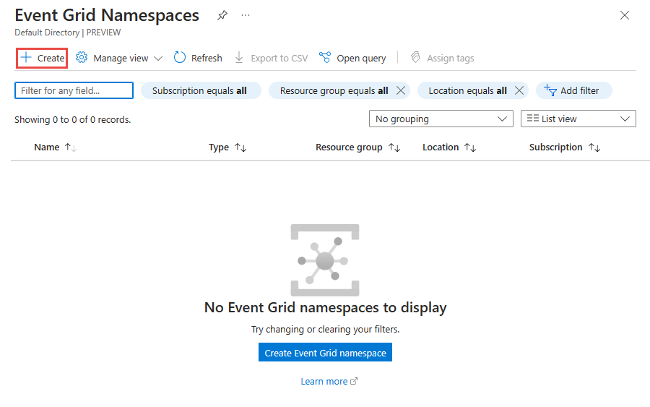Image resolution: width=650 pixels, height=407 pixels.
Task: Open the Location equals all filter
Action: [x=467, y=90]
